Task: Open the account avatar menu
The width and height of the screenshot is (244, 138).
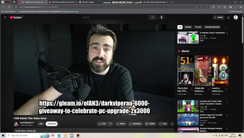Action: [x=236, y=17]
